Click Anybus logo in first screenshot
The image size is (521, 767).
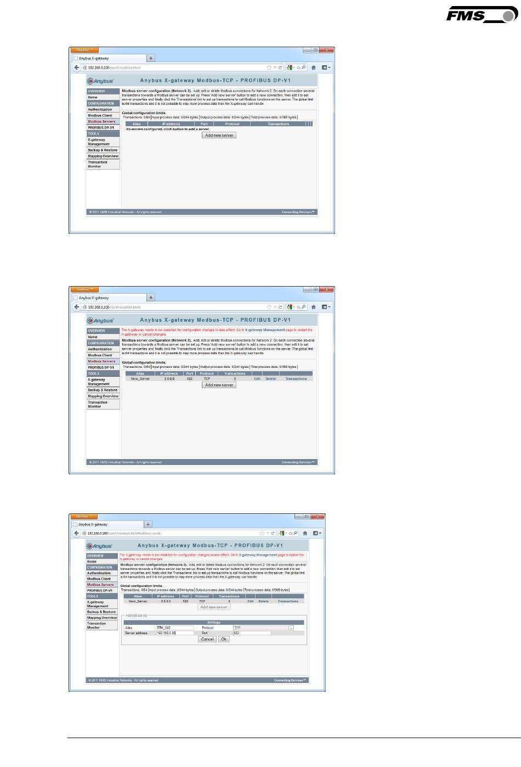[x=101, y=80]
